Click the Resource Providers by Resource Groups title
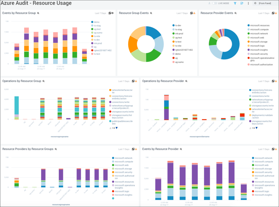Viewport: 279px width, 207px height. [28, 149]
